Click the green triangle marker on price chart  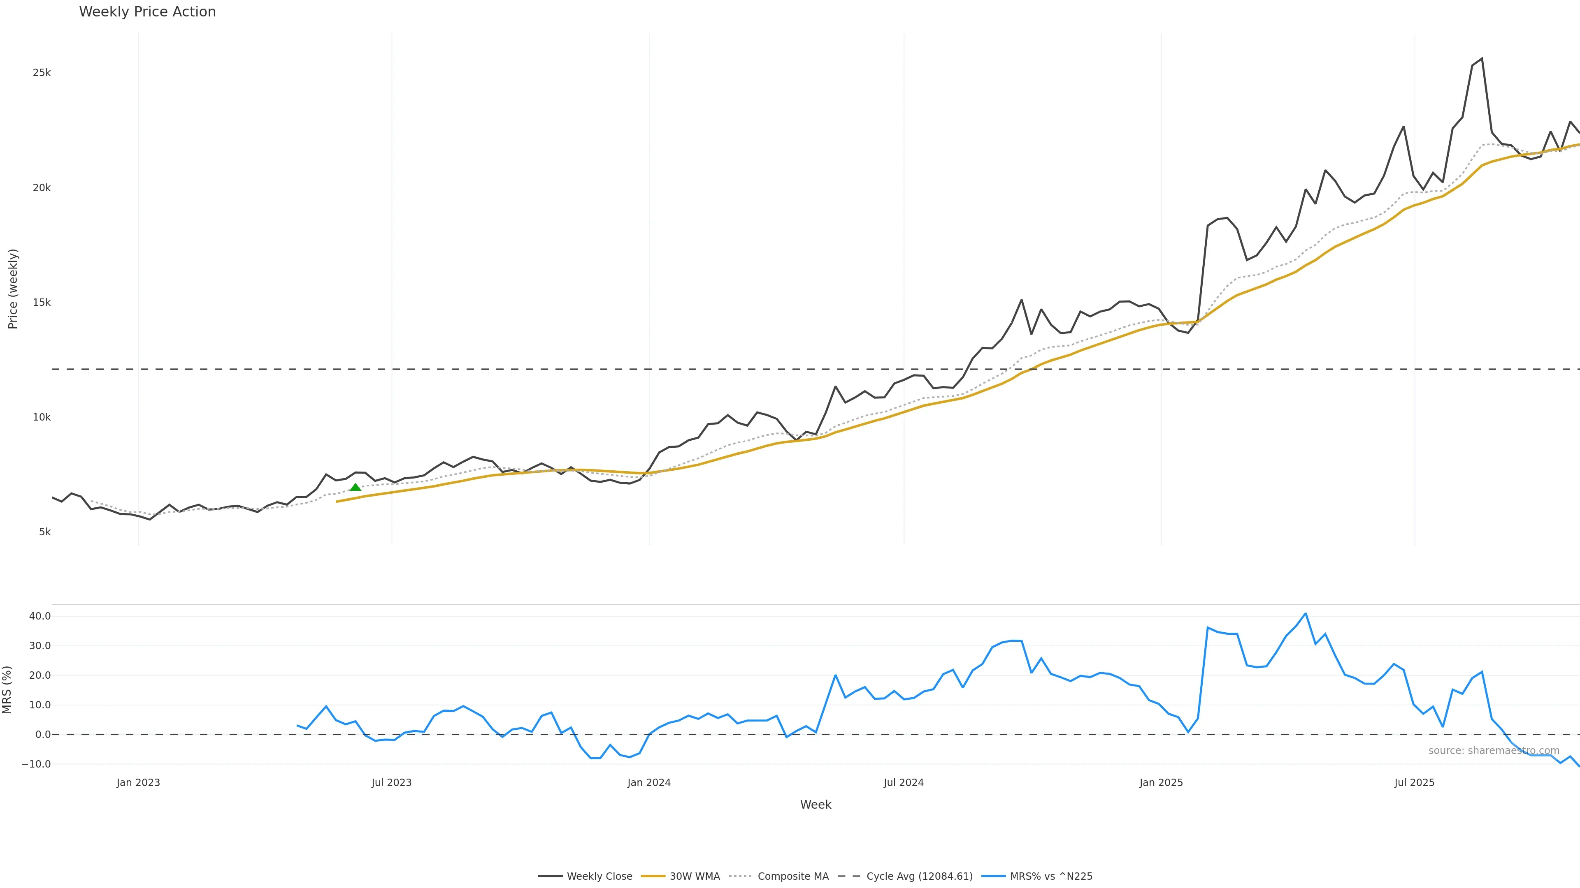pyautogui.click(x=355, y=487)
